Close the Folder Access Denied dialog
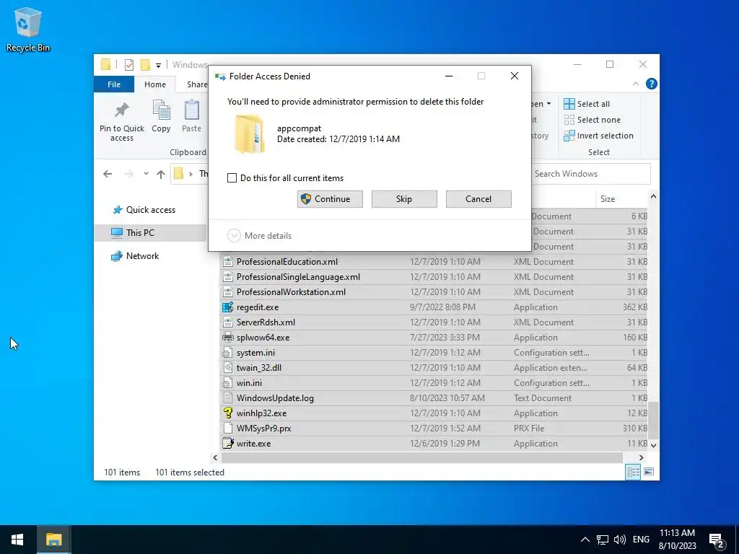Viewport: 739px width, 554px height. click(x=515, y=76)
